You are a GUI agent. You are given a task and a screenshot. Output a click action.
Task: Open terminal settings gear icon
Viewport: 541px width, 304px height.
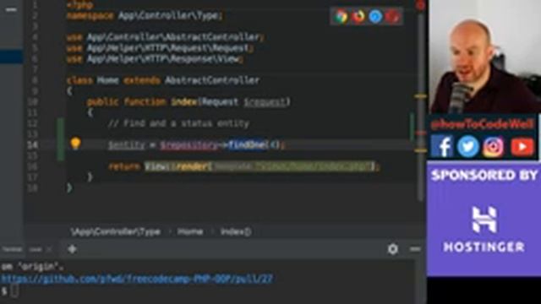click(x=392, y=249)
